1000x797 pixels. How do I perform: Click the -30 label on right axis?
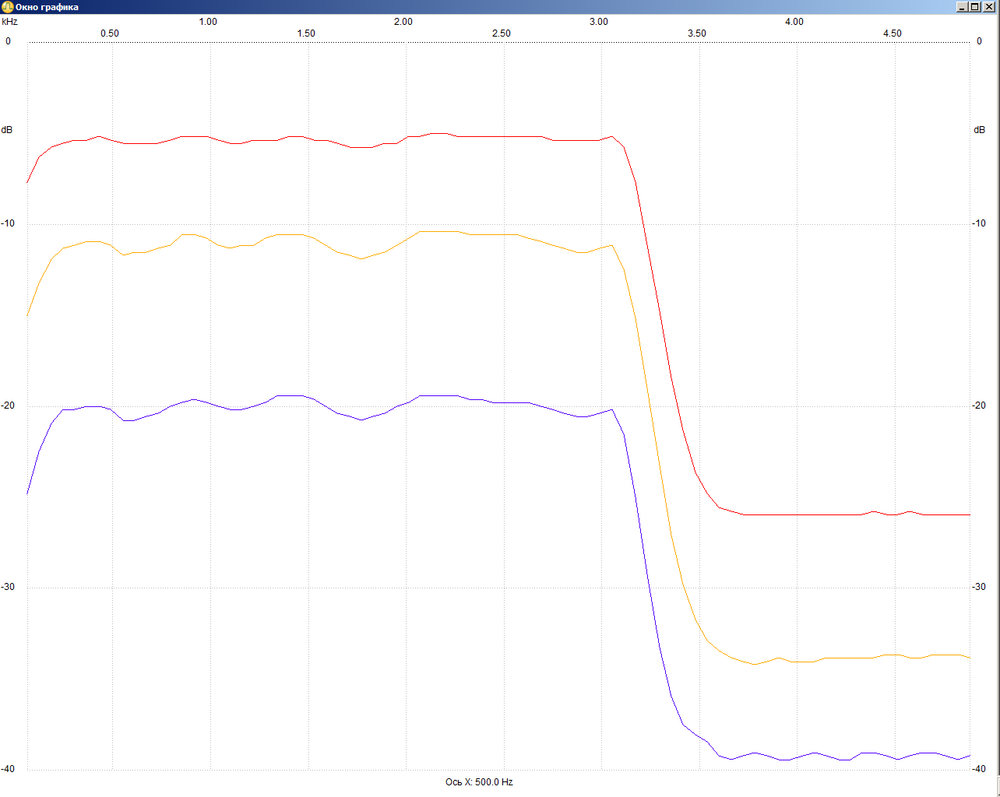978,587
